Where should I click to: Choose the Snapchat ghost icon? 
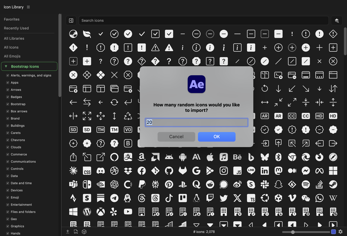click(x=278, y=184)
